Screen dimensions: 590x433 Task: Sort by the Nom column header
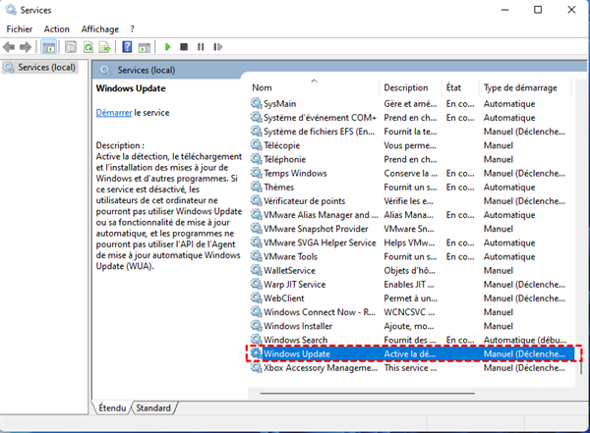click(315, 87)
